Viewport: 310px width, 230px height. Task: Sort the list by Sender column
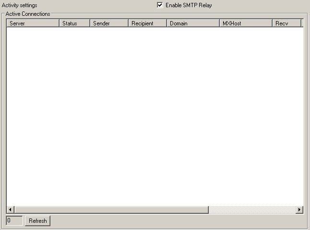(x=109, y=23)
